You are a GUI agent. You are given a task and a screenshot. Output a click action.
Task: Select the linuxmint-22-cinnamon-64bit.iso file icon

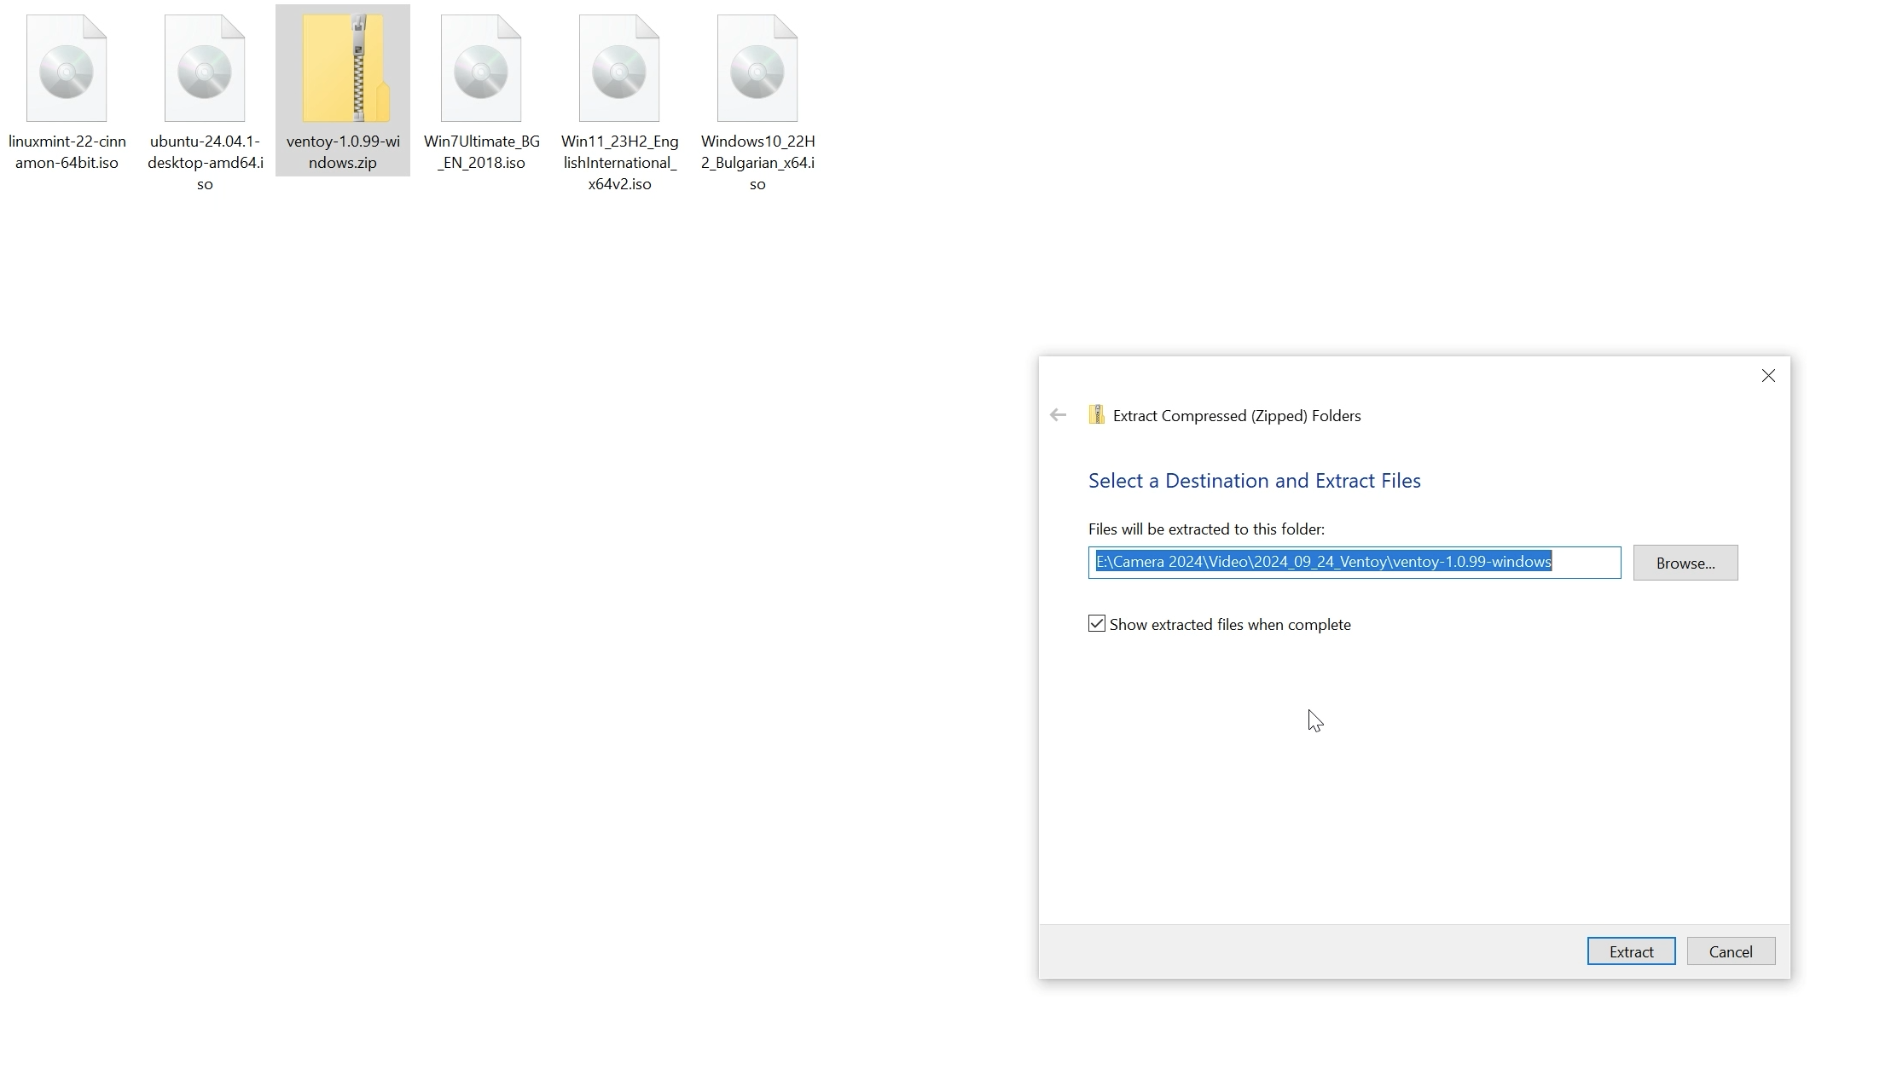67,68
